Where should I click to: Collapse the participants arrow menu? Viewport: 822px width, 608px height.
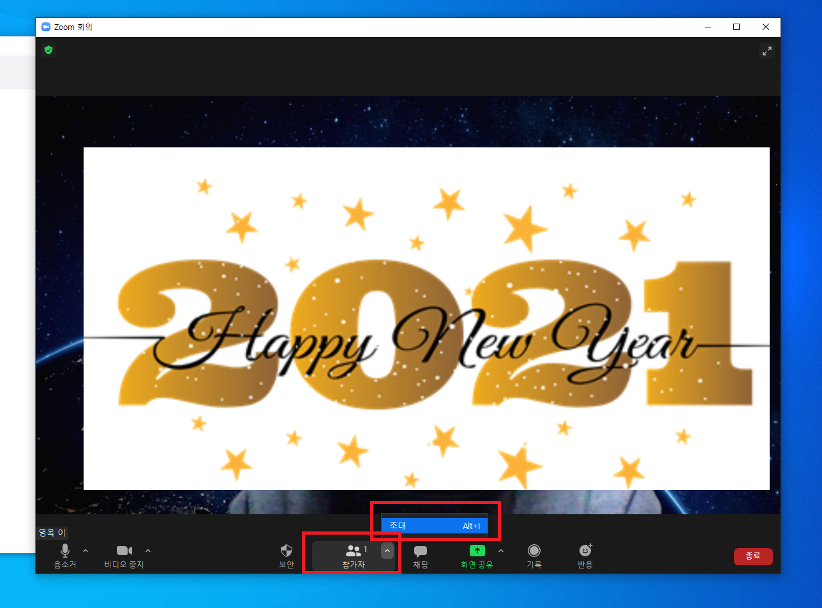(x=387, y=551)
